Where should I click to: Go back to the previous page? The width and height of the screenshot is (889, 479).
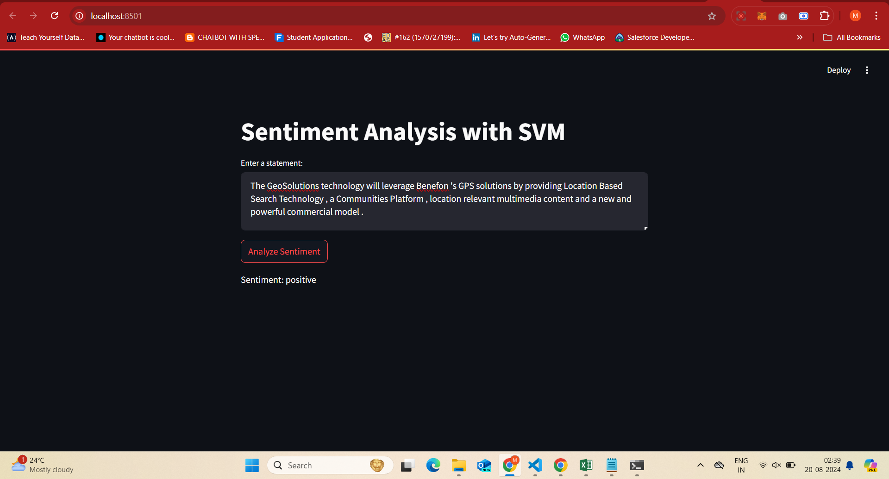pos(13,16)
